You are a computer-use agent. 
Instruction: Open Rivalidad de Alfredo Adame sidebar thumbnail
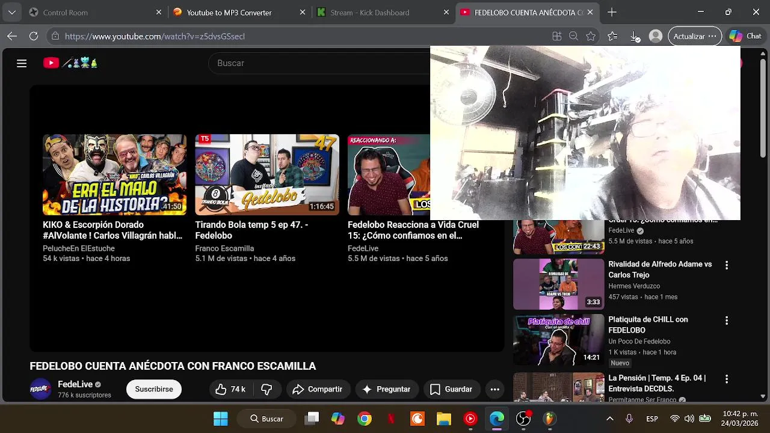point(558,284)
